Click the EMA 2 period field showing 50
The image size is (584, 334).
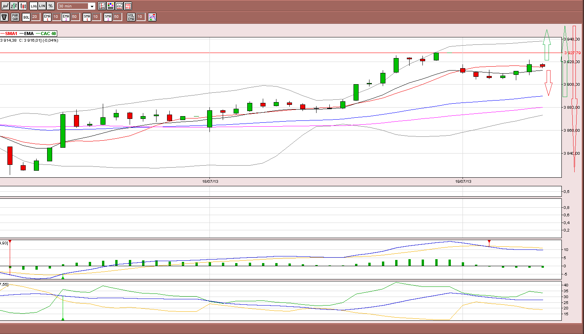click(75, 17)
